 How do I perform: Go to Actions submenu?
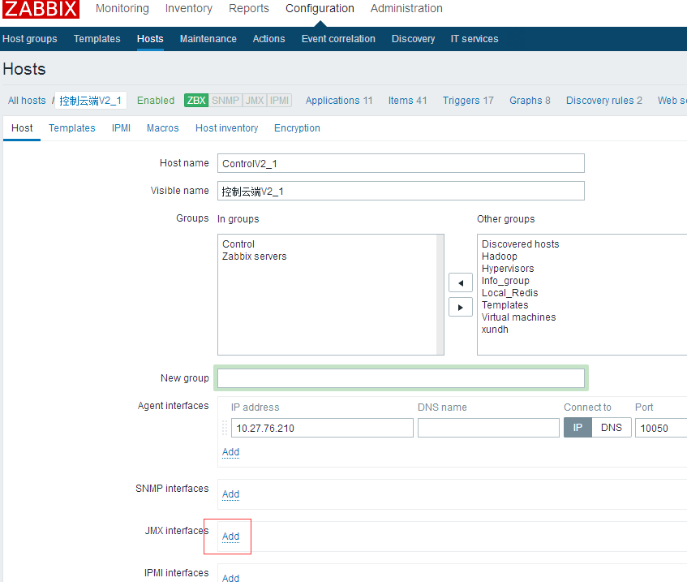pyautogui.click(x=269, y=39)
